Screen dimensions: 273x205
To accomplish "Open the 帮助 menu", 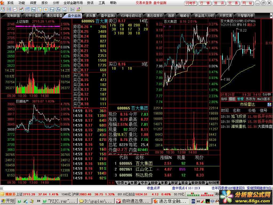I will pyautogui.click(x=113, y=3).
